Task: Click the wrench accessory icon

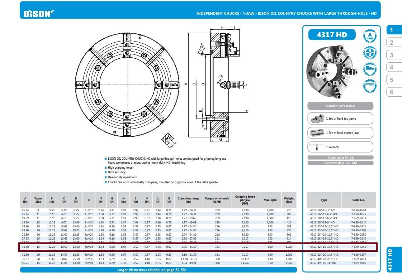Action: [x=316, y=147]
